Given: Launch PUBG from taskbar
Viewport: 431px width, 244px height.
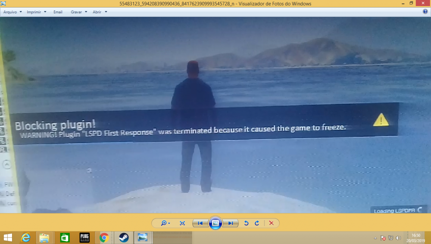Looking at the screenshot, I should [x=84, y=238].
